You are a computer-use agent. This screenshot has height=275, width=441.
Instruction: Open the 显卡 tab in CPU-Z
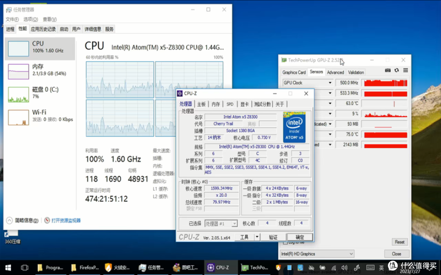pos(244,104)
